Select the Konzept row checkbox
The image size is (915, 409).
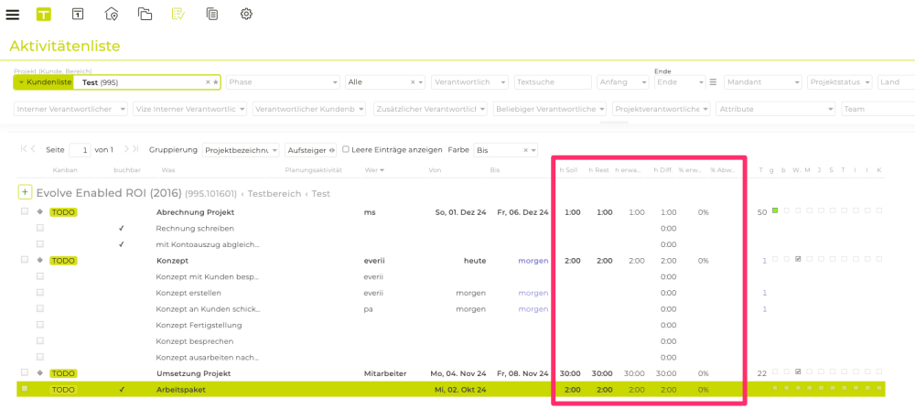click(x=25, y=260)
